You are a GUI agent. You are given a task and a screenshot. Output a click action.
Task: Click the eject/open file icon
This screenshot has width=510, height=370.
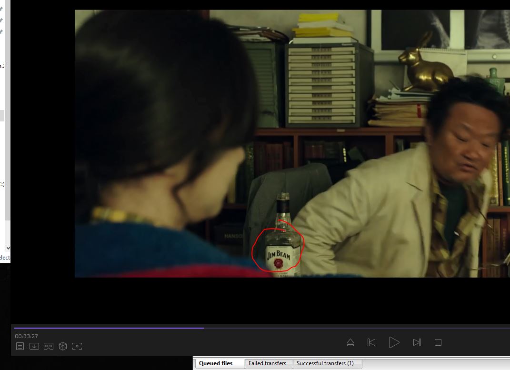[x=350, y=342]
